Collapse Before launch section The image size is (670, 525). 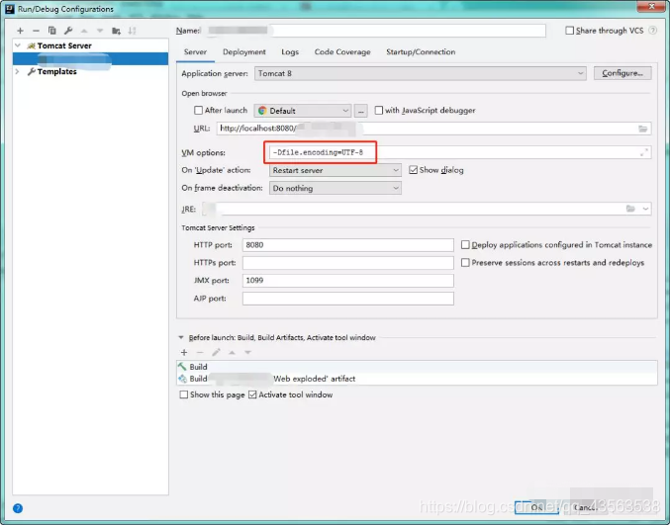181,337
